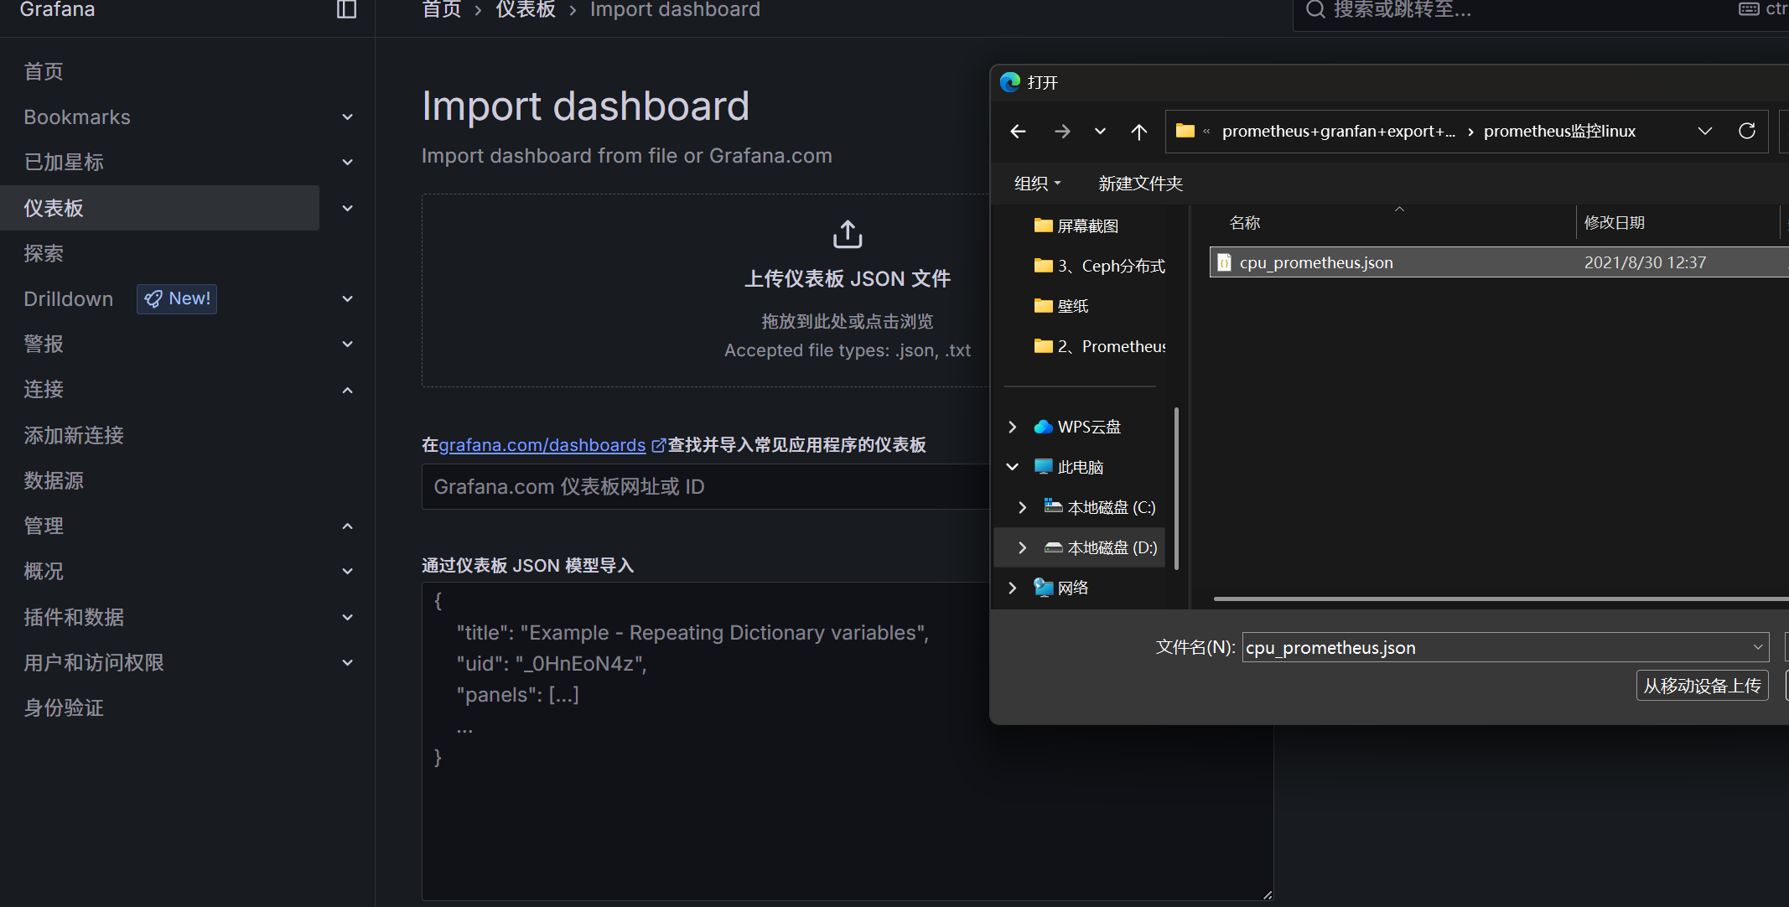Select 2、Prometheus folder
Viewport: 1789px width, 907px height.
coord(1099,346)
